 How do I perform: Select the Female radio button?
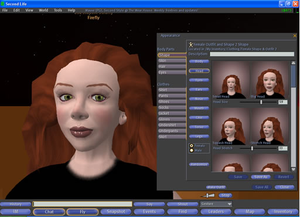click(192, 145)
